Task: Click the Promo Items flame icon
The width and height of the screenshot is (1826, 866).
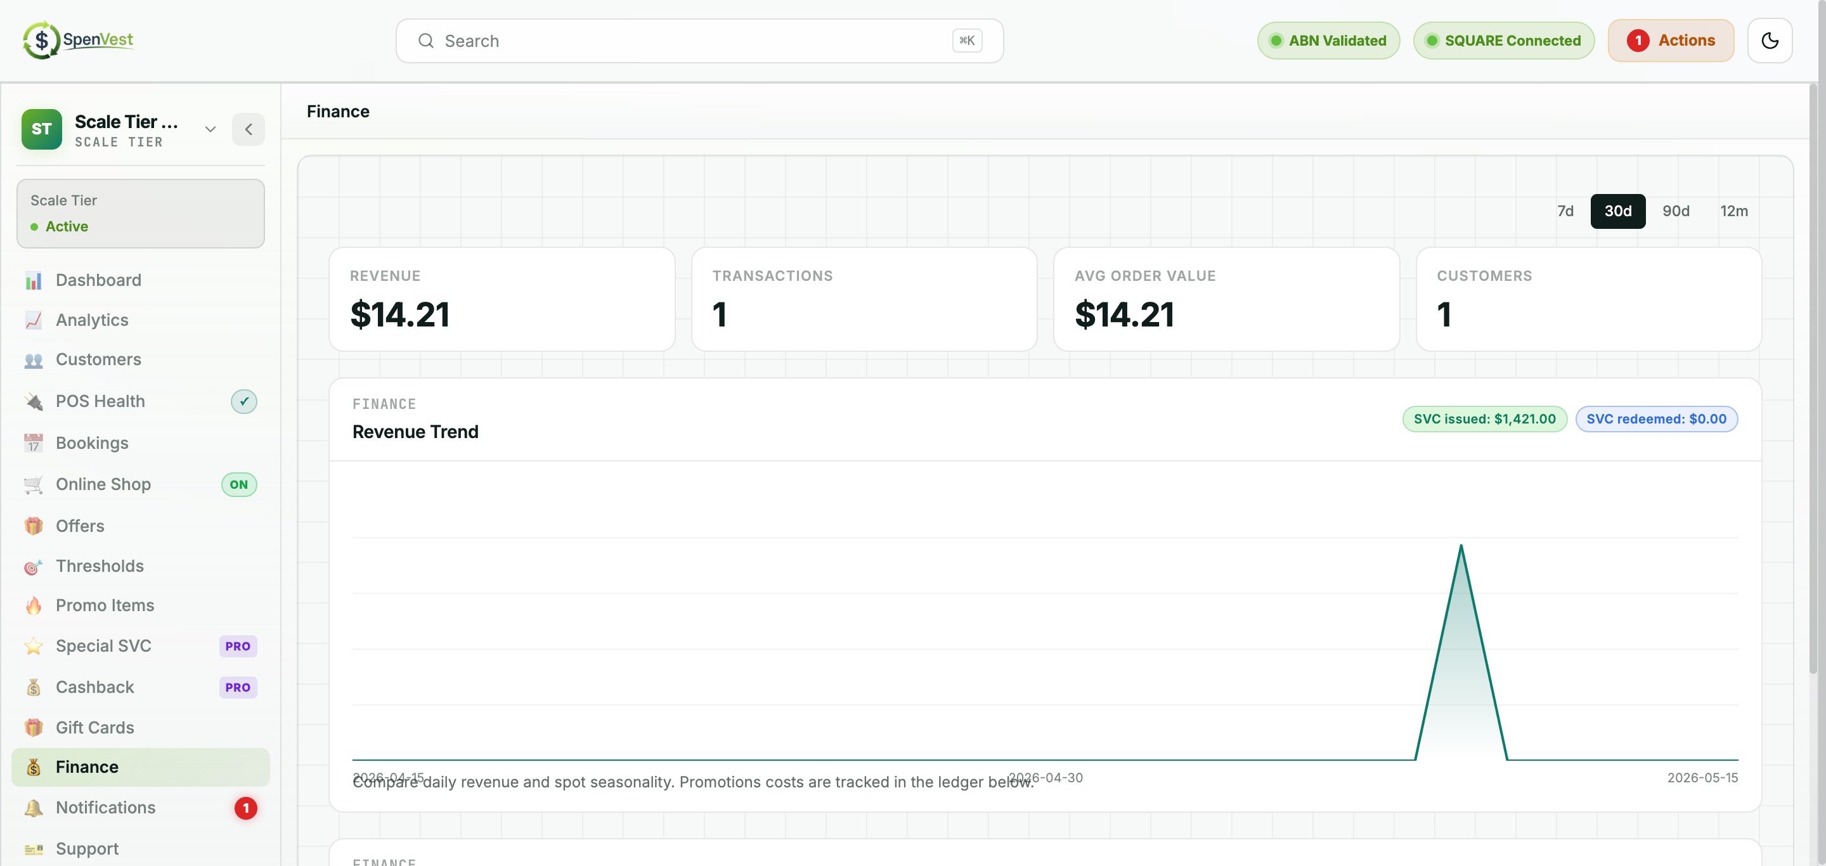Action: (34, 606)
